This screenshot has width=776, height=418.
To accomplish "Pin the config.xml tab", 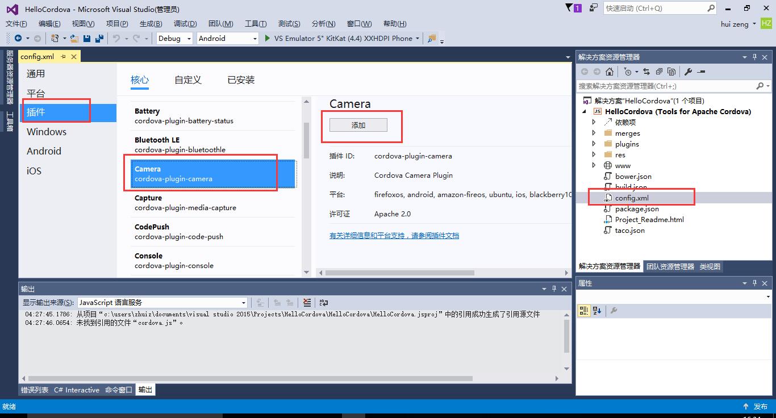I will (x=63, y=57).
